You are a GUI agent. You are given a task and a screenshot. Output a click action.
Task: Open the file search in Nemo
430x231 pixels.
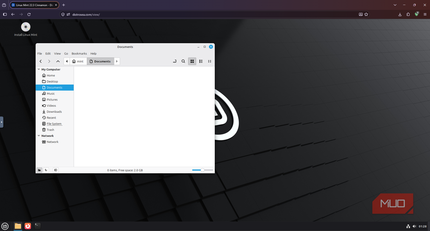pyautogui.click(x=183, y=61)
